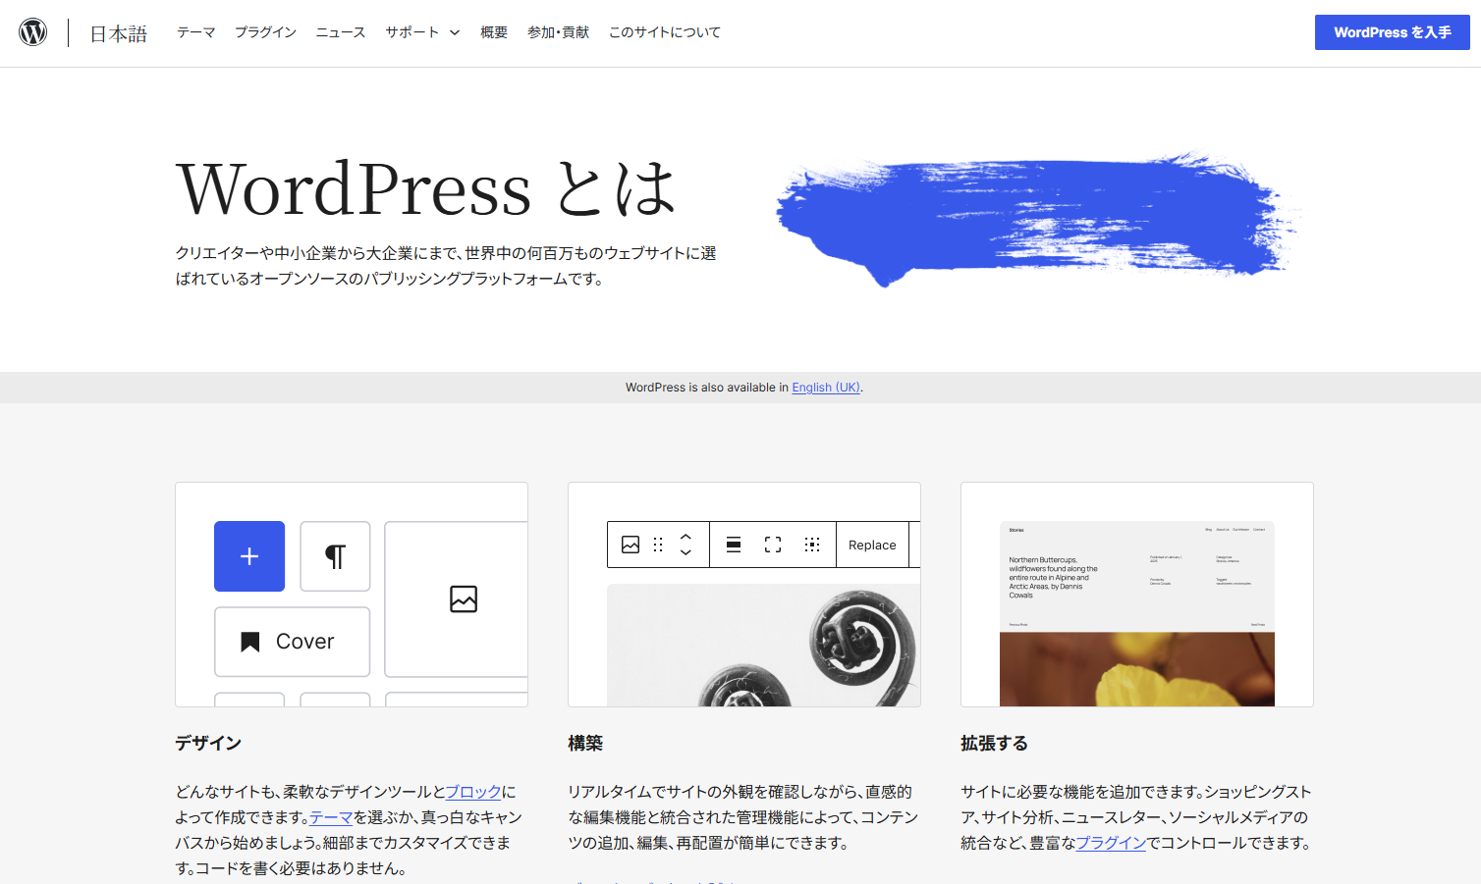Click the WordPress logo
Image resolution: width=1481 pixels, height=884 pixels.
coord(32,30)
